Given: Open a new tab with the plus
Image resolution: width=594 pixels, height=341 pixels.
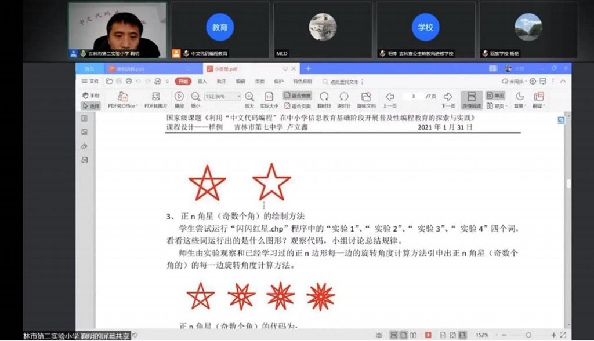Looking at the screenshot, I should (x=309, y=68).
